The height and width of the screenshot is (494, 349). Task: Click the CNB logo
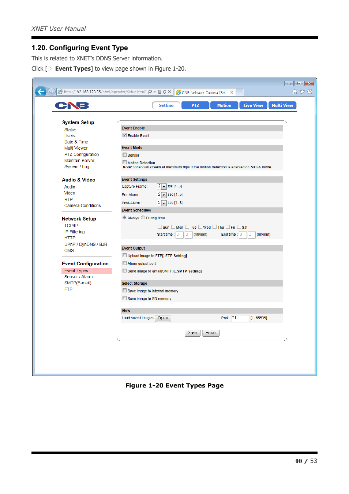tap(72, 106)
